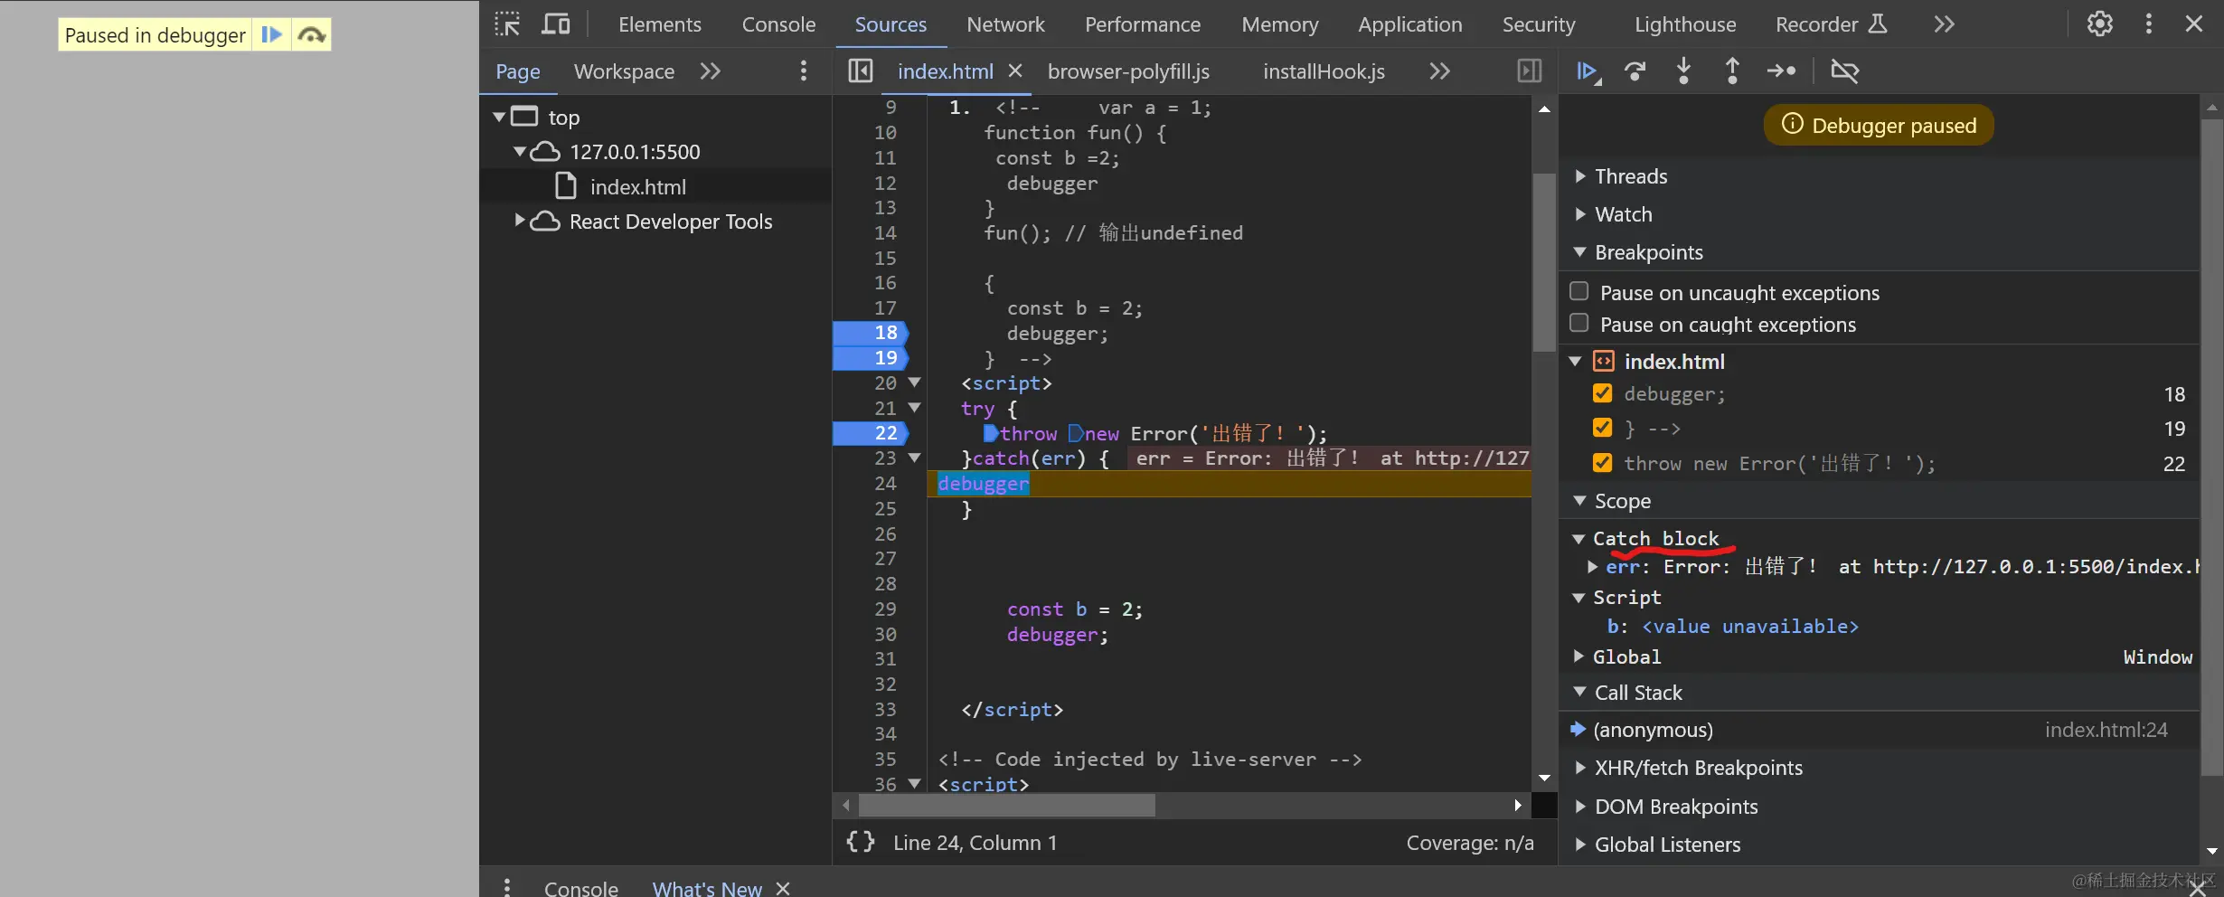Image resolution: width=2224 pixels, height=897 pixels.
Task: Click the code editor vertical scrollbar thumb
Action: (x=1544, y=262)
